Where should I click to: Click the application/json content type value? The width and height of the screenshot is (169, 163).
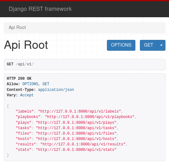pyautogui.click(x=56, y=90)
